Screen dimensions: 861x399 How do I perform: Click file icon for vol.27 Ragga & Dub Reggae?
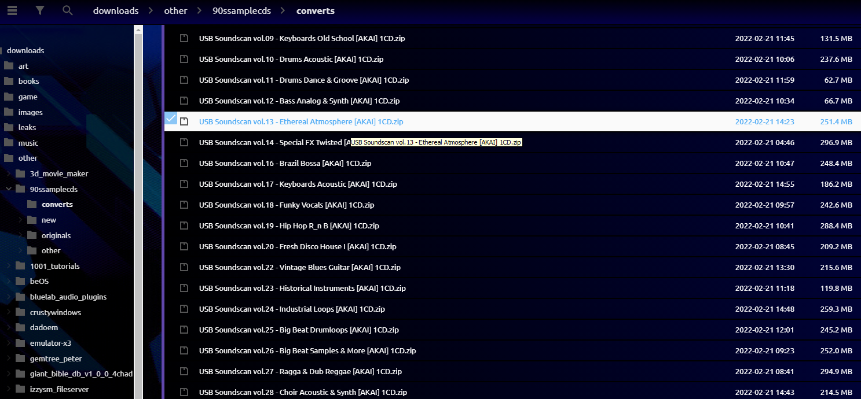point(184,371)
